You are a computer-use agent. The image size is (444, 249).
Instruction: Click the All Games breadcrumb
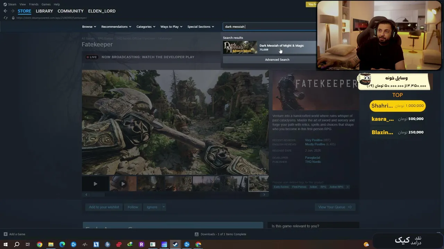point(88,38)
